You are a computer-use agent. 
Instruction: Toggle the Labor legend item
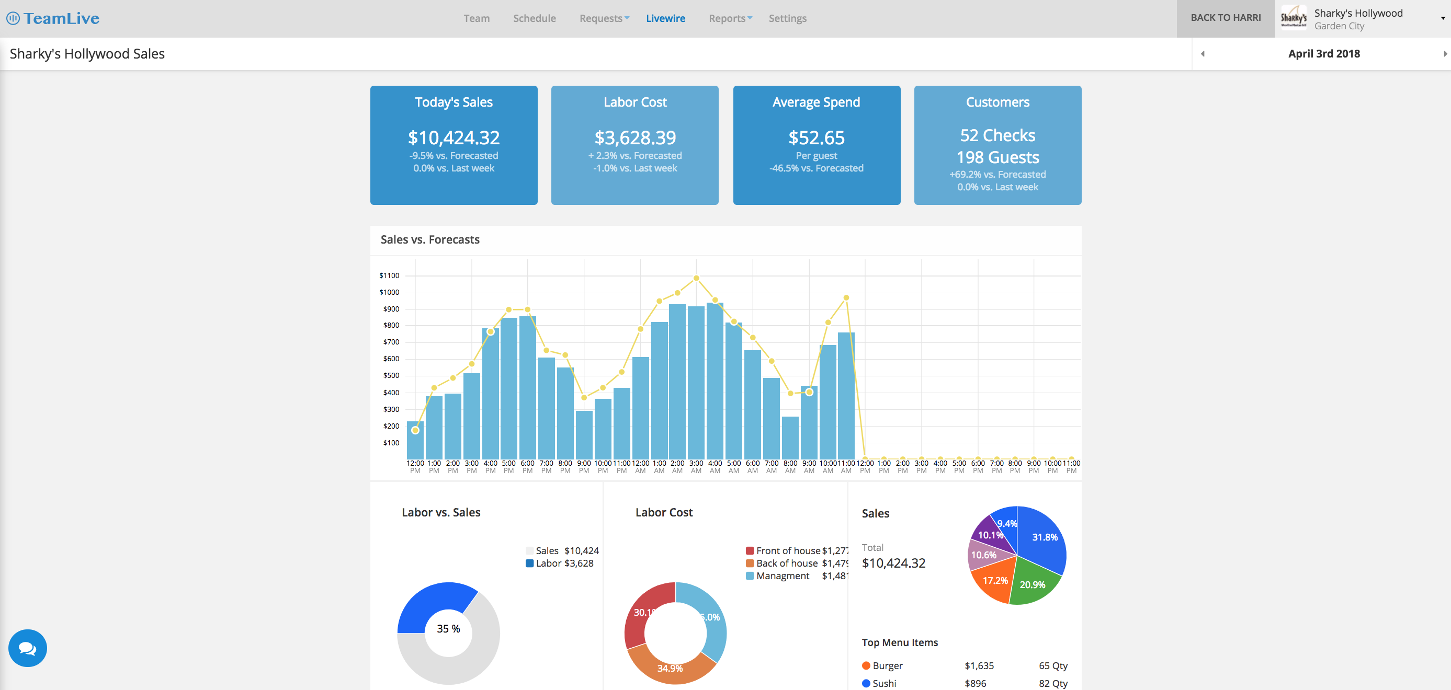click(549, 563)
